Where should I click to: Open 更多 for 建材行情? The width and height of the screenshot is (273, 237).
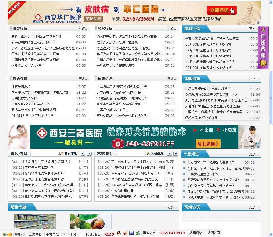click(x=253, y=29)
